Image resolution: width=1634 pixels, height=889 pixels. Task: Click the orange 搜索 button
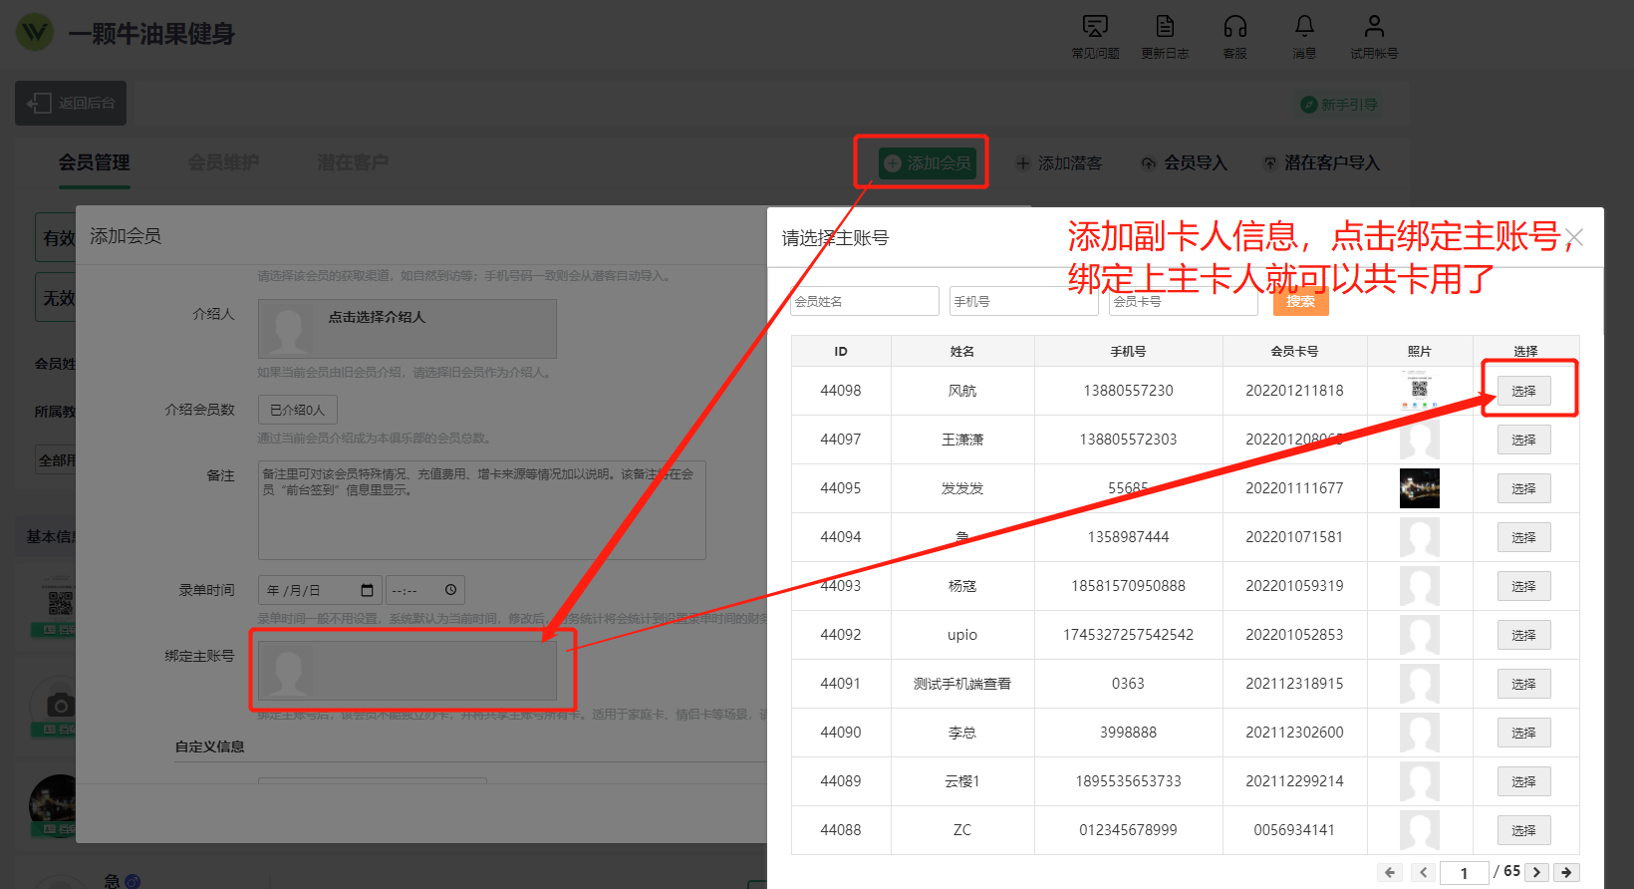1300,301
